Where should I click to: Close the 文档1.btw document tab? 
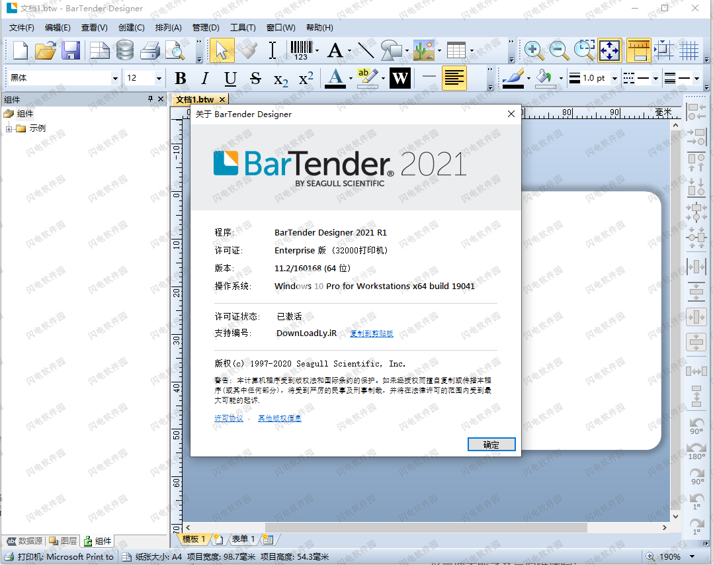222,100
